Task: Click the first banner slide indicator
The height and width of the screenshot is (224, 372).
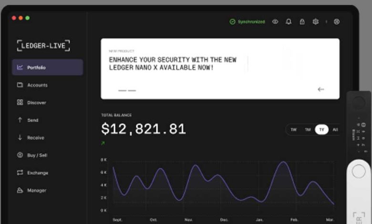Action: point(123,90)
